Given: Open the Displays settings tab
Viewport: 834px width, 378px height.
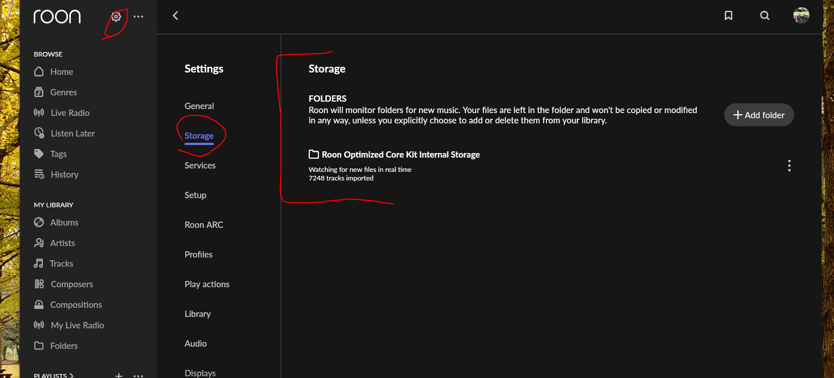Looking at the screenshot, I should 200,373.
